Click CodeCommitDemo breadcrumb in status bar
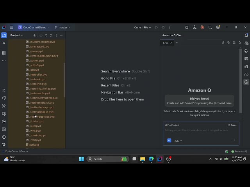The width and height of the screenshot is (250, 187). coord(15,152)
